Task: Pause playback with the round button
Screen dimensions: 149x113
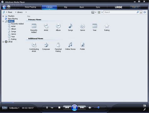Action: pyautogui.click(x=74, y=107)
